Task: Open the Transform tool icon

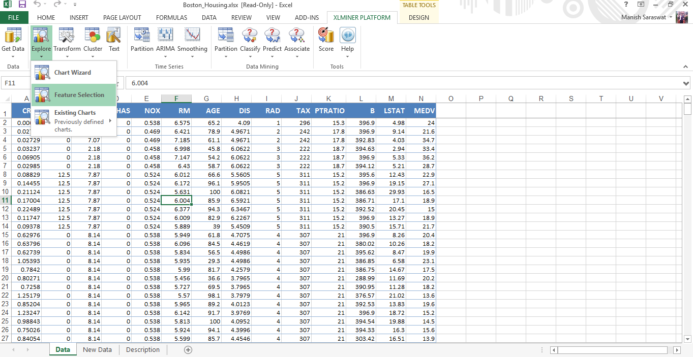Action: click(67, 37)
